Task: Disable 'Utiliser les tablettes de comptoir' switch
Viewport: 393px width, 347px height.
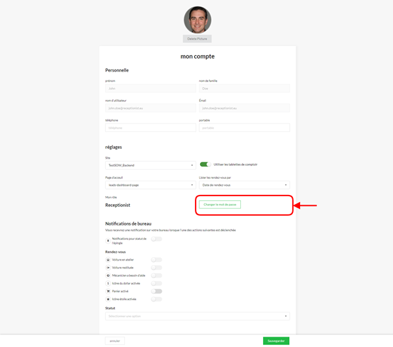Action: click(x=205, y=164)
